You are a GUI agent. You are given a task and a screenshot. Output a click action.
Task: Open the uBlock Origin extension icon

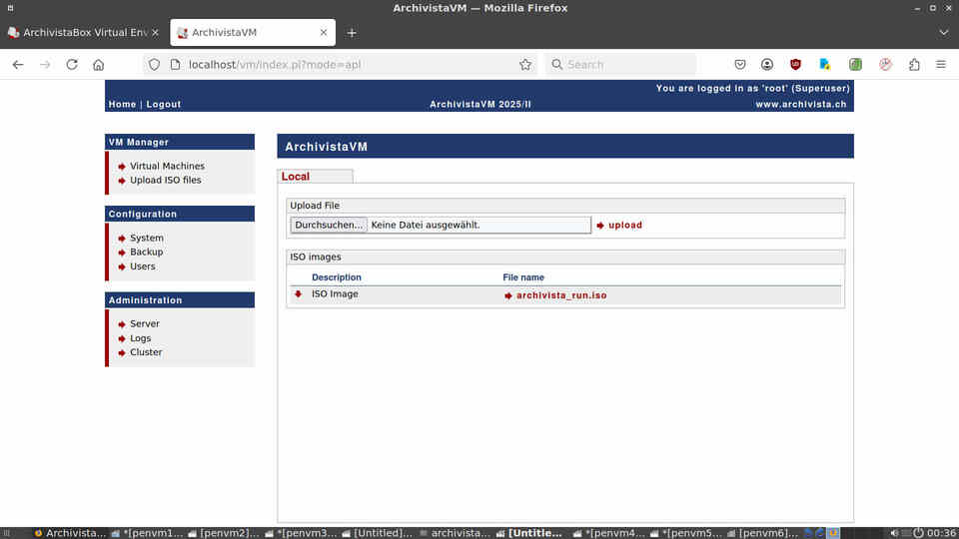click(x=795, y=64)
